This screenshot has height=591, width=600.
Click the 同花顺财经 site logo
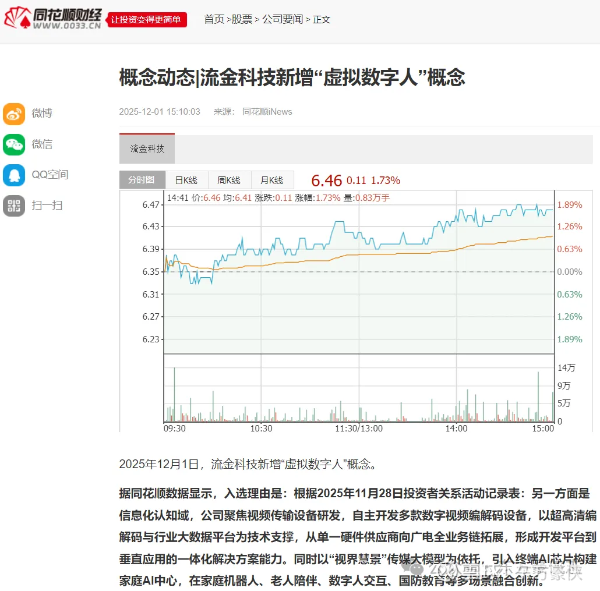pyautogui.click(x=53, y=18)
